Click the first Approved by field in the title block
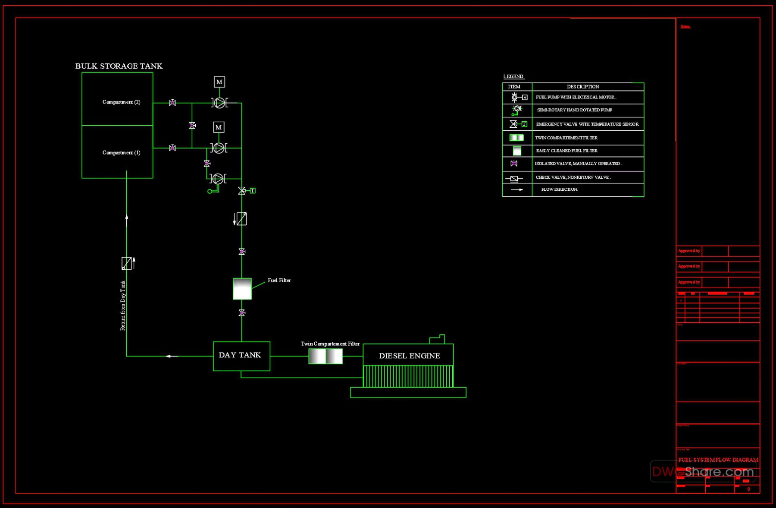The height and width of the screenshot is (508, 776). pyautogui.click(x=689, y=251)
